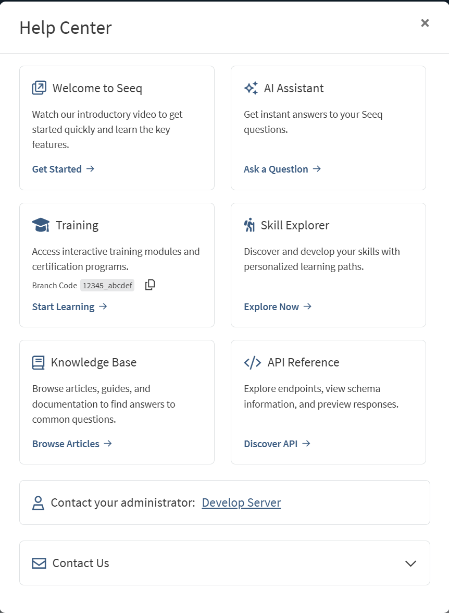Click the administrator person icon

pos(38,503)
